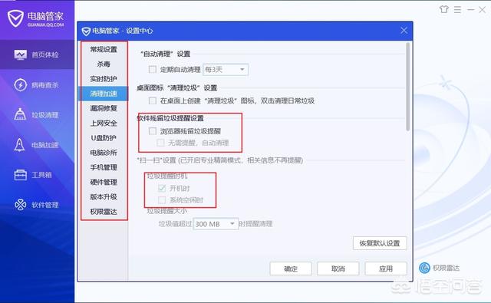Select 电脑诊所 settings tab
This screenshot has width=491, height=303.
coord(104,153)
